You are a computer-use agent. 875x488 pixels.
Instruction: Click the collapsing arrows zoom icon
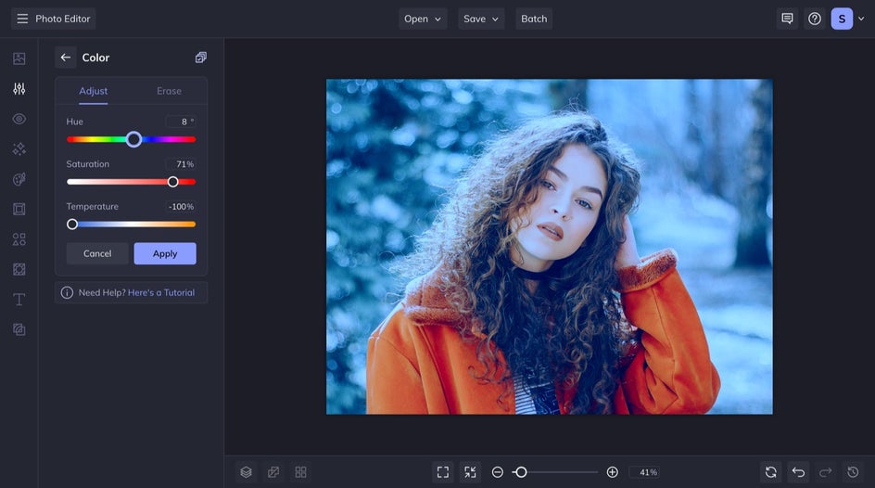click(471, 472)
